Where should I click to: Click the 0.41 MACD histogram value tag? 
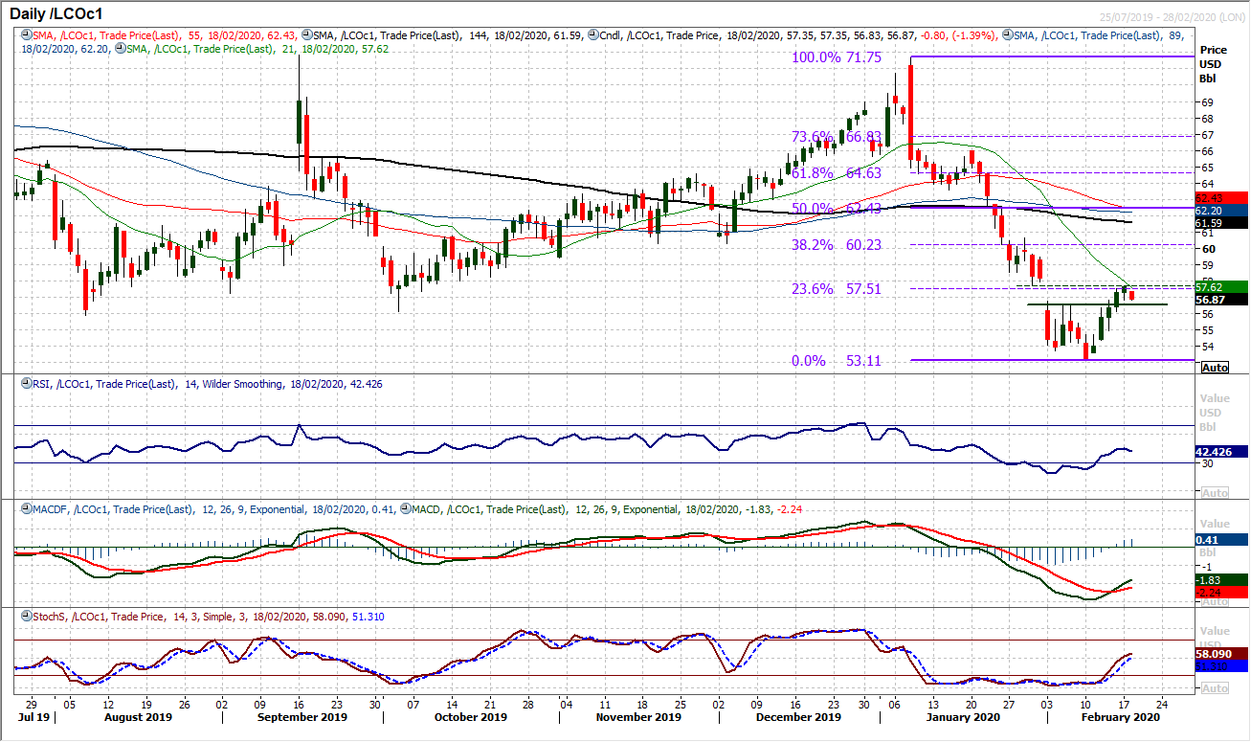1223,539
